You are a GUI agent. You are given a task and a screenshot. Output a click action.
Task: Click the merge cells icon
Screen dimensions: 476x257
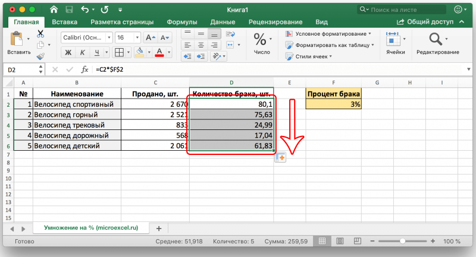(x=230, y=45)
